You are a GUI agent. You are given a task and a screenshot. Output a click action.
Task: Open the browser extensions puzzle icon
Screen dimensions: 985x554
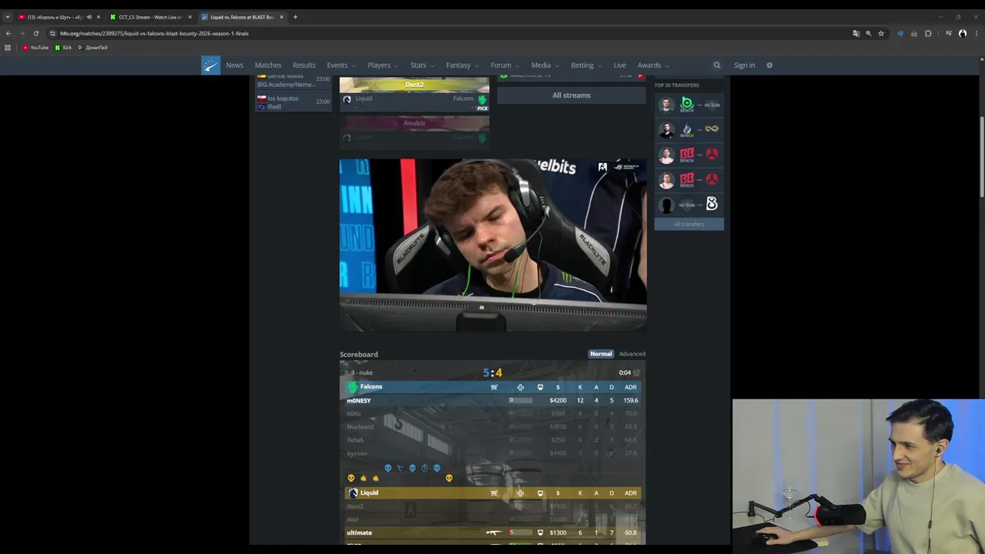tap(928, 33)
